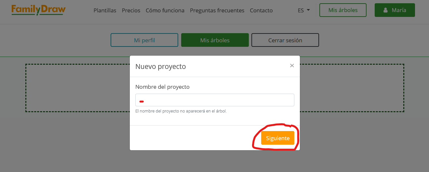Open Cómo funciona in the navigation

165,10
